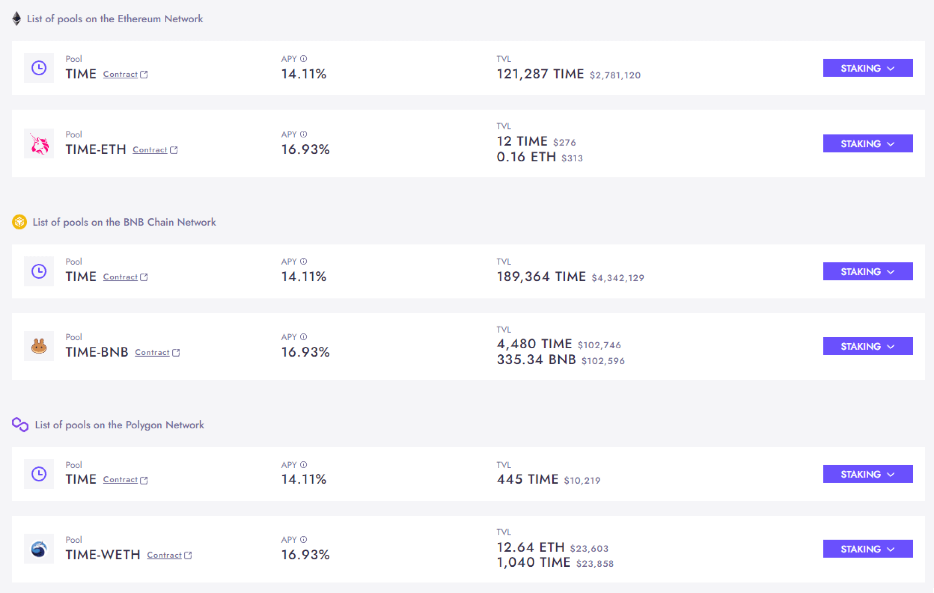Click the Ethereum network diamond logo
Screen dimensions: 934x593
16,18
